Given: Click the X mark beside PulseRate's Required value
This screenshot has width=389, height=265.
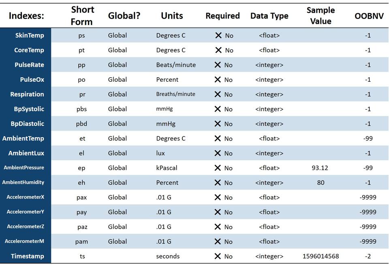Looking at the screenshot, I should [218, 65].
